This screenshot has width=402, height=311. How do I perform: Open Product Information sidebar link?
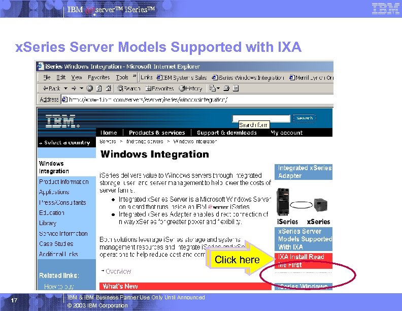tap(64, 182)
